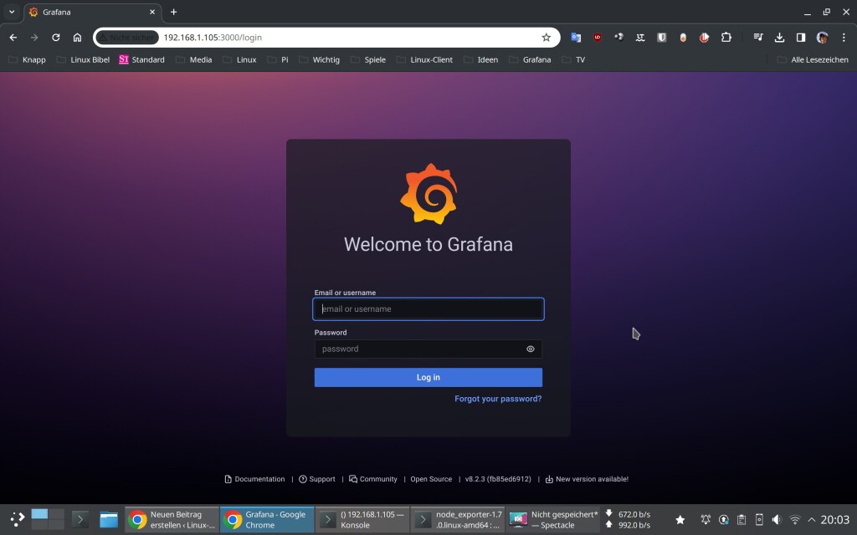Visit the Community footer link
857x535 pixels.
pyautogui.click(x=373, y=479)
